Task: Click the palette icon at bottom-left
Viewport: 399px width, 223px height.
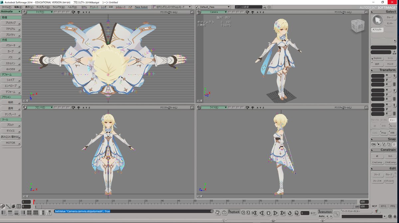Action: (13, 206)
